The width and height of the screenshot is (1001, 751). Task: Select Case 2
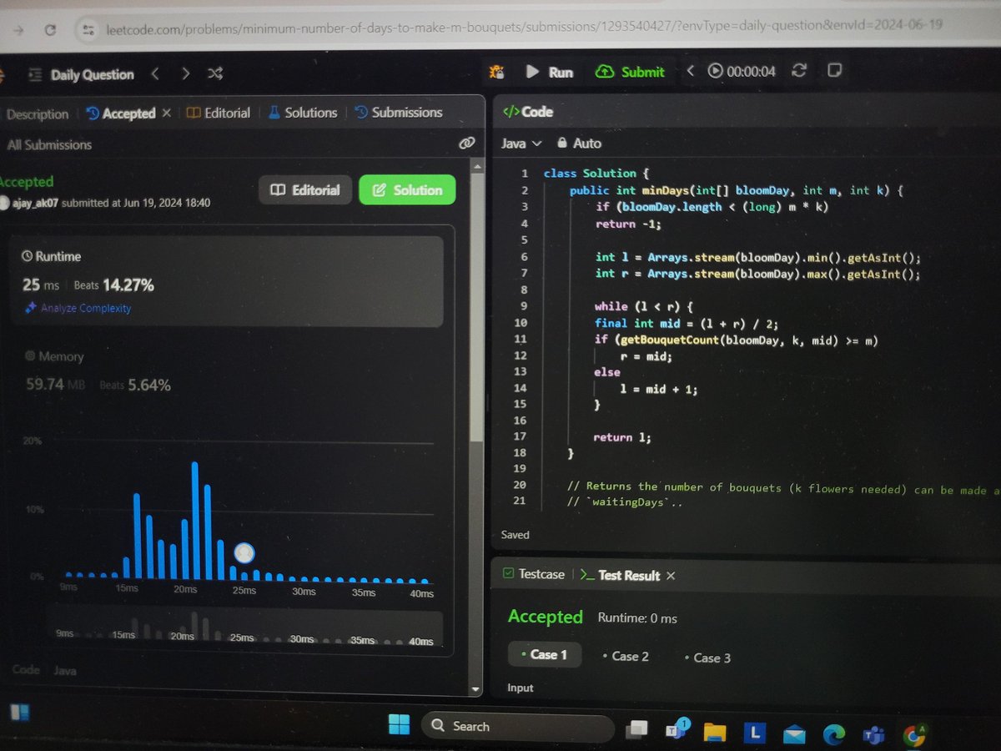coord(626,657)
